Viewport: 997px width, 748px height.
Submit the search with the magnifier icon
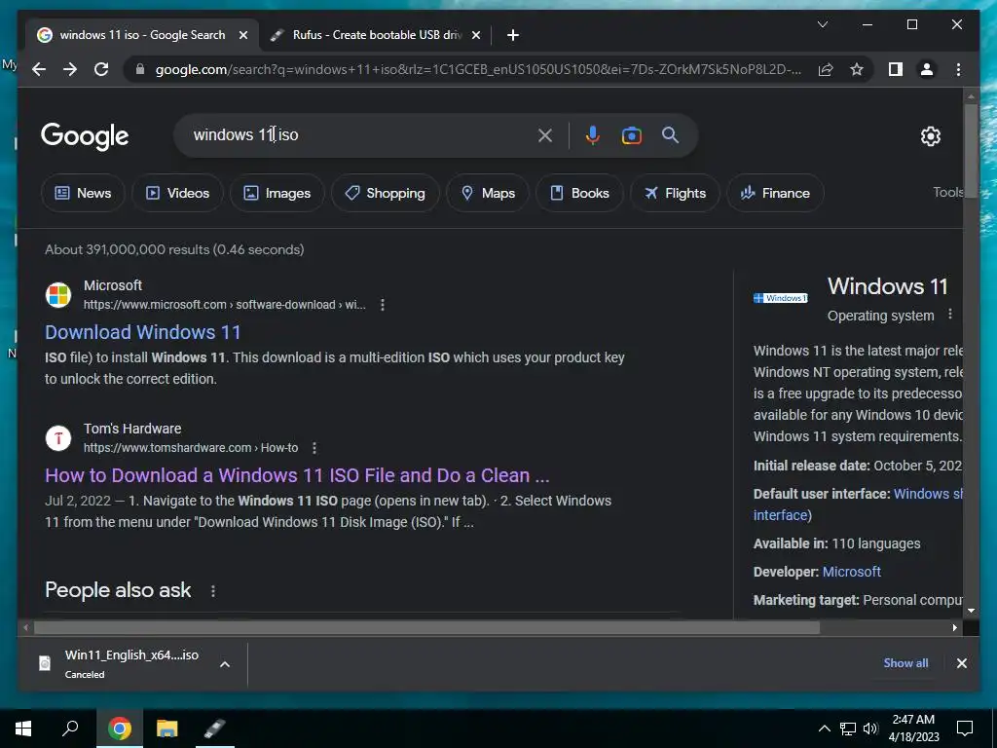670,134
